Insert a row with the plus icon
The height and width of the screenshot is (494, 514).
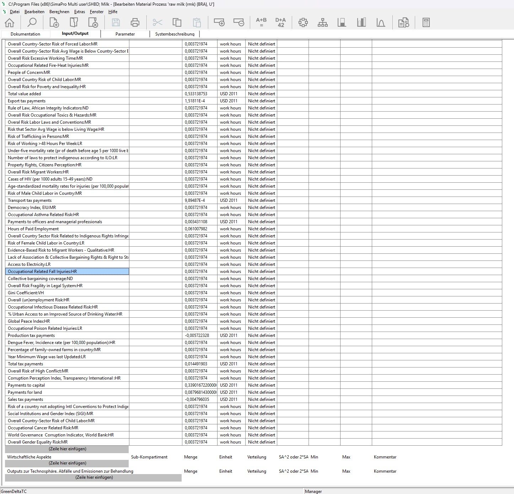pos(219,22)
